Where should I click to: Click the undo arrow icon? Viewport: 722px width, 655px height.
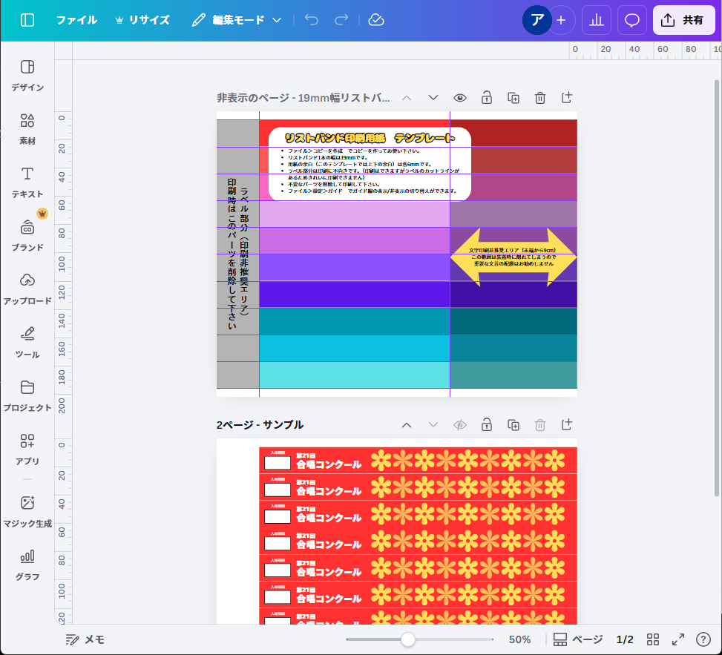coord(312,20)
